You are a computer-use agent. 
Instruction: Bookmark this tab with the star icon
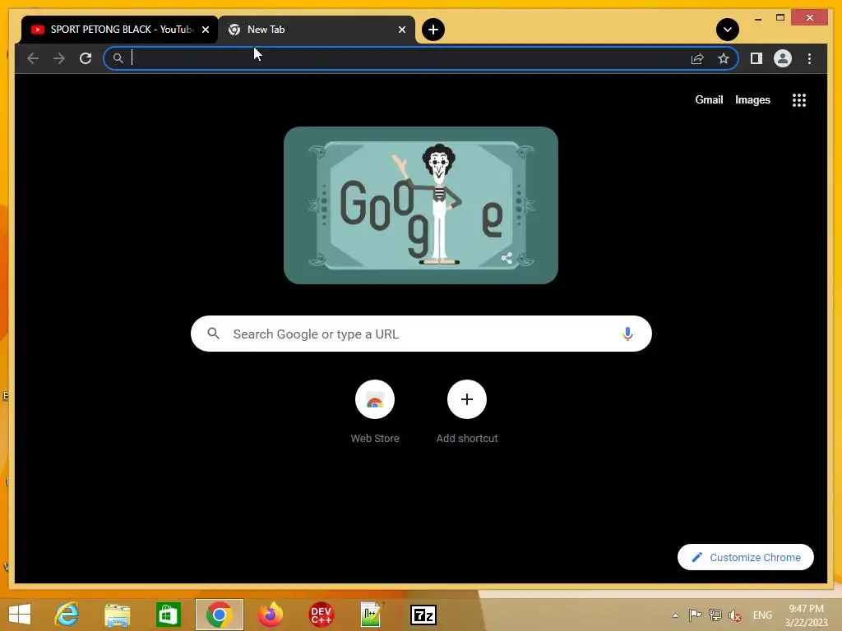click(x=724, y=58)
